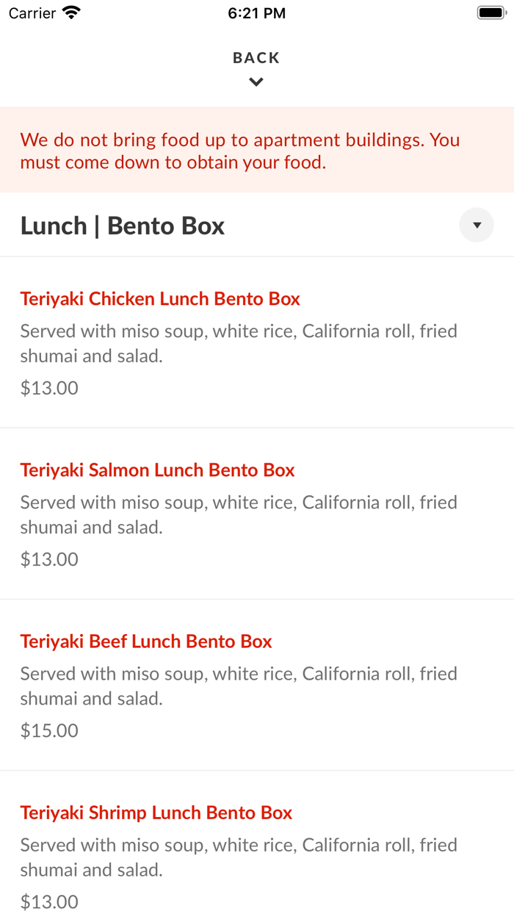Image resolution: width=514 pixels, height=914 pixels.
Task: Tap the Lunch | Bento Box heading
Action: click(x=123, y=226)
